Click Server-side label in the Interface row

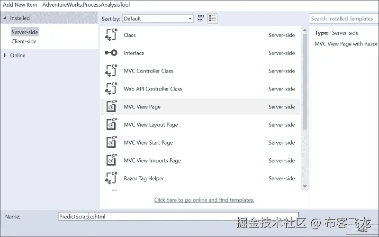281,53
